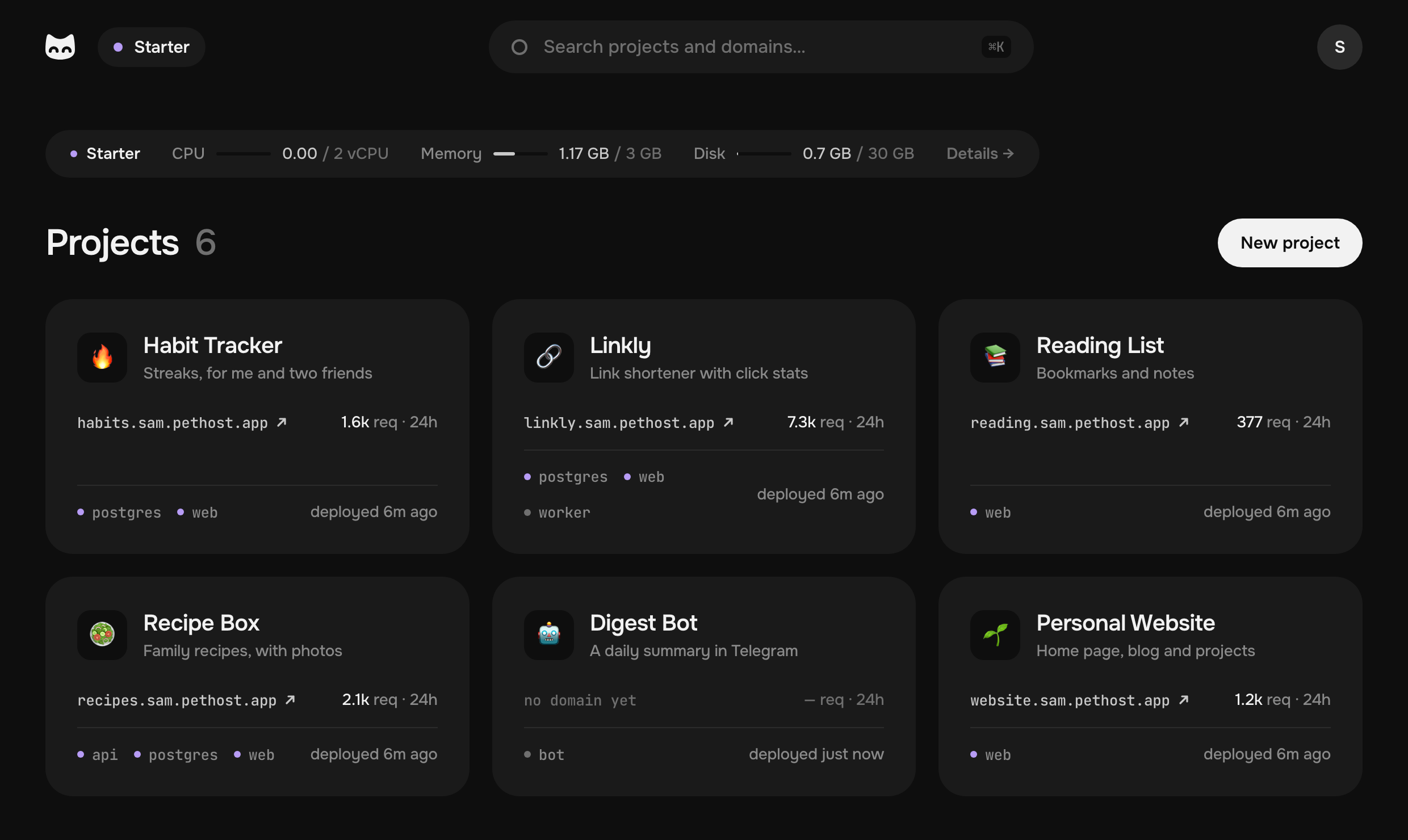Image resolution: width=1408 pixels, height=840 pixels.
Task: Open recipes.sam.pethost.app external link arrow
Action: pos(290,700)
